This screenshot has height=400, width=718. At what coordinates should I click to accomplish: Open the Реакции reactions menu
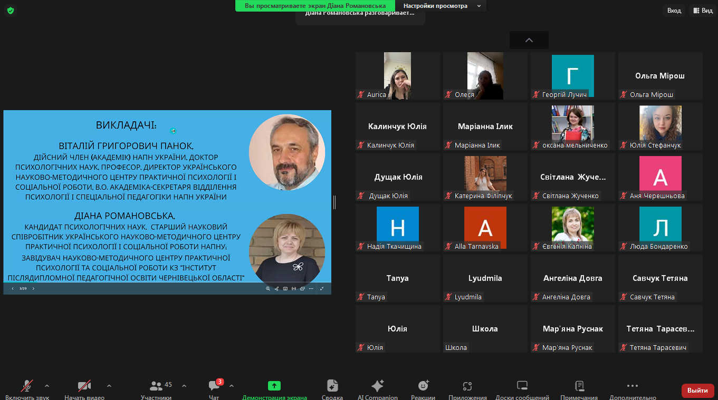coord(423,386)
